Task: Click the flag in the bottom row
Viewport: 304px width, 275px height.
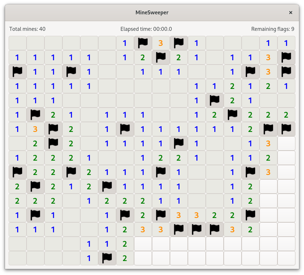Action: click(x=107, y=258)
